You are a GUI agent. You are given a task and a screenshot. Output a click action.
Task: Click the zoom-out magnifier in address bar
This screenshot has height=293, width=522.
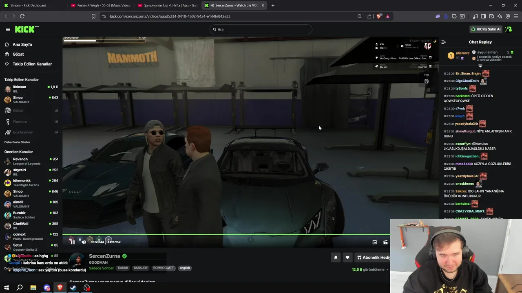pos(359,16)
